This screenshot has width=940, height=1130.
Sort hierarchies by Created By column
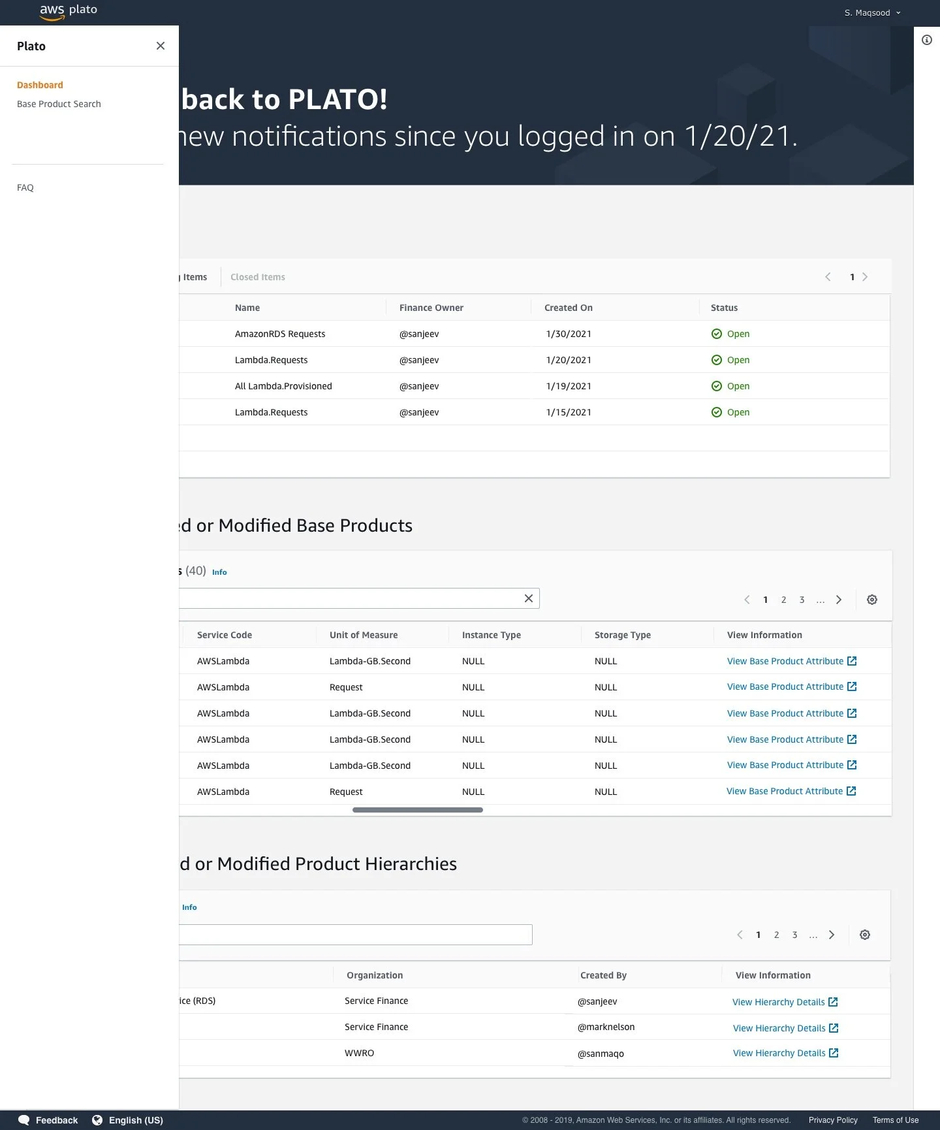point(603,975)
